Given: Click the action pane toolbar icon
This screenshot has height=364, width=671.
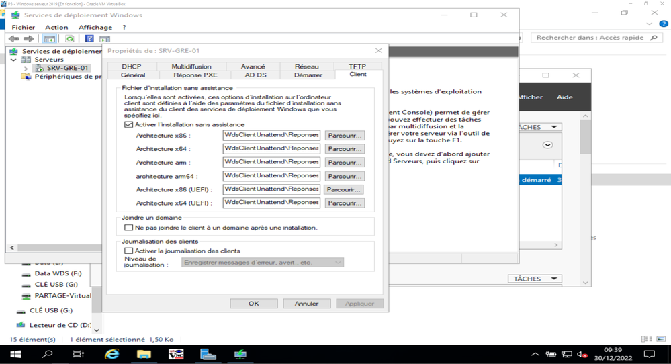Looking at the screenshot, I should (105, 39).
